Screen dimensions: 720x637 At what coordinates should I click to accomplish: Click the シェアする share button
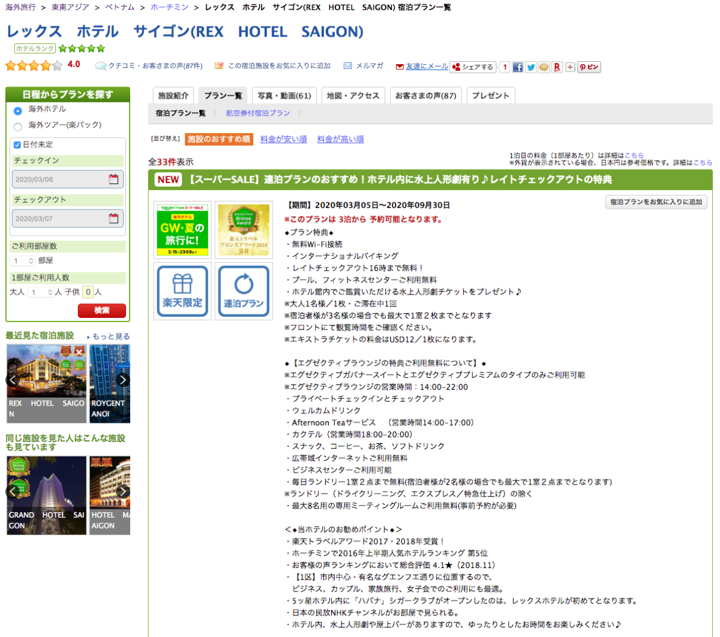pos(473,67)
